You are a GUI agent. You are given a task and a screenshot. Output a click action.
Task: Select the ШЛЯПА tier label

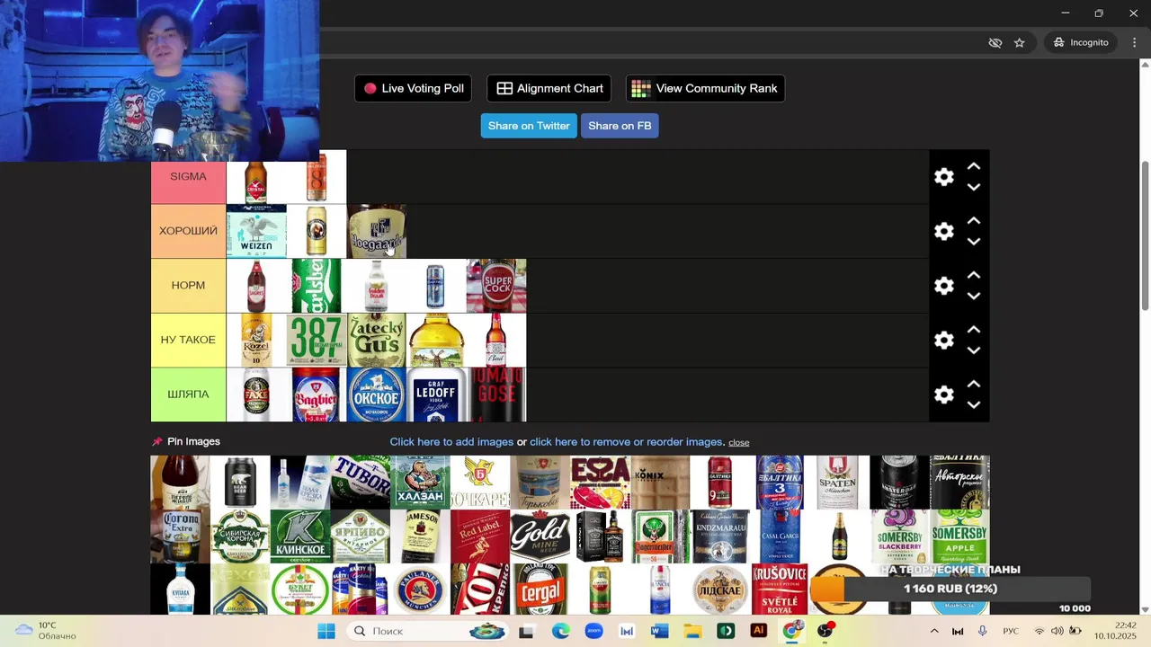click(188, 394)
